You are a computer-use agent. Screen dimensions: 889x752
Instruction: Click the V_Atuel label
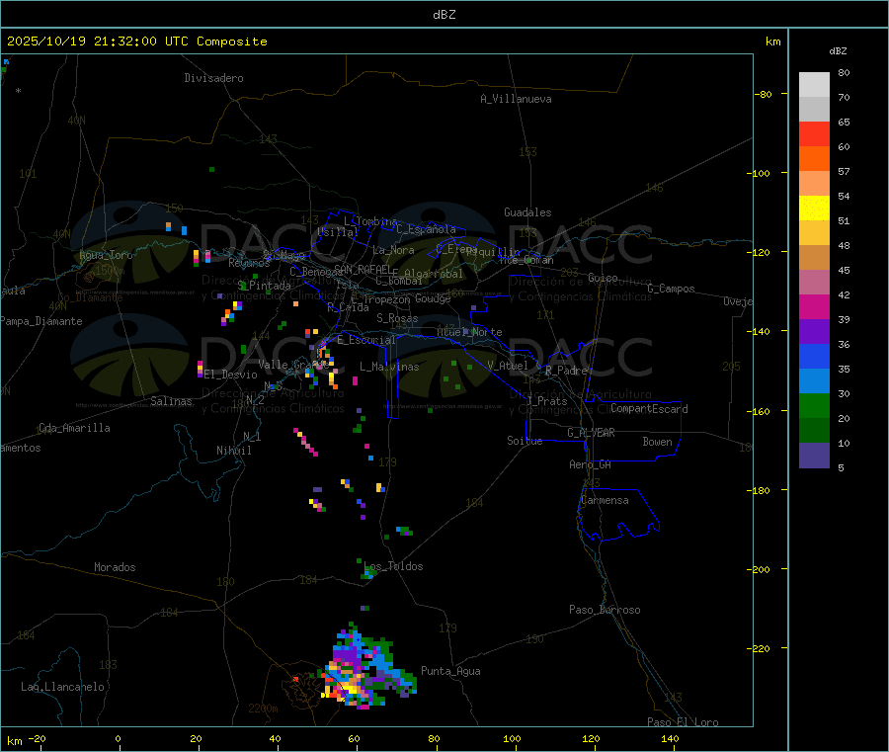[x=508, y=366]
